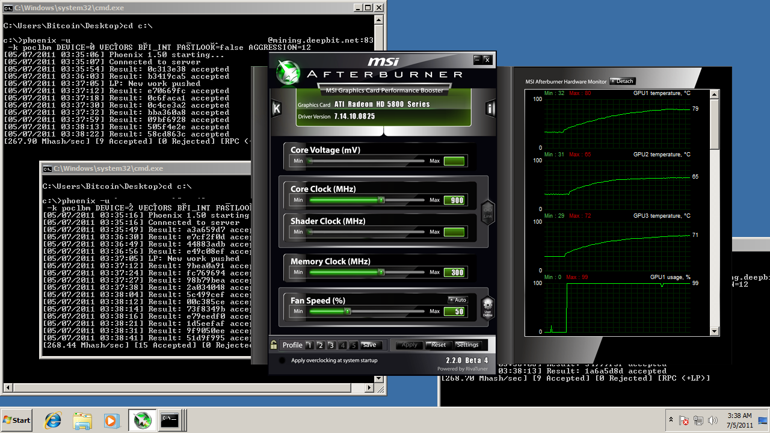
Task: Open the Kombustor K button in Afterburner
Action: (277, 108)
